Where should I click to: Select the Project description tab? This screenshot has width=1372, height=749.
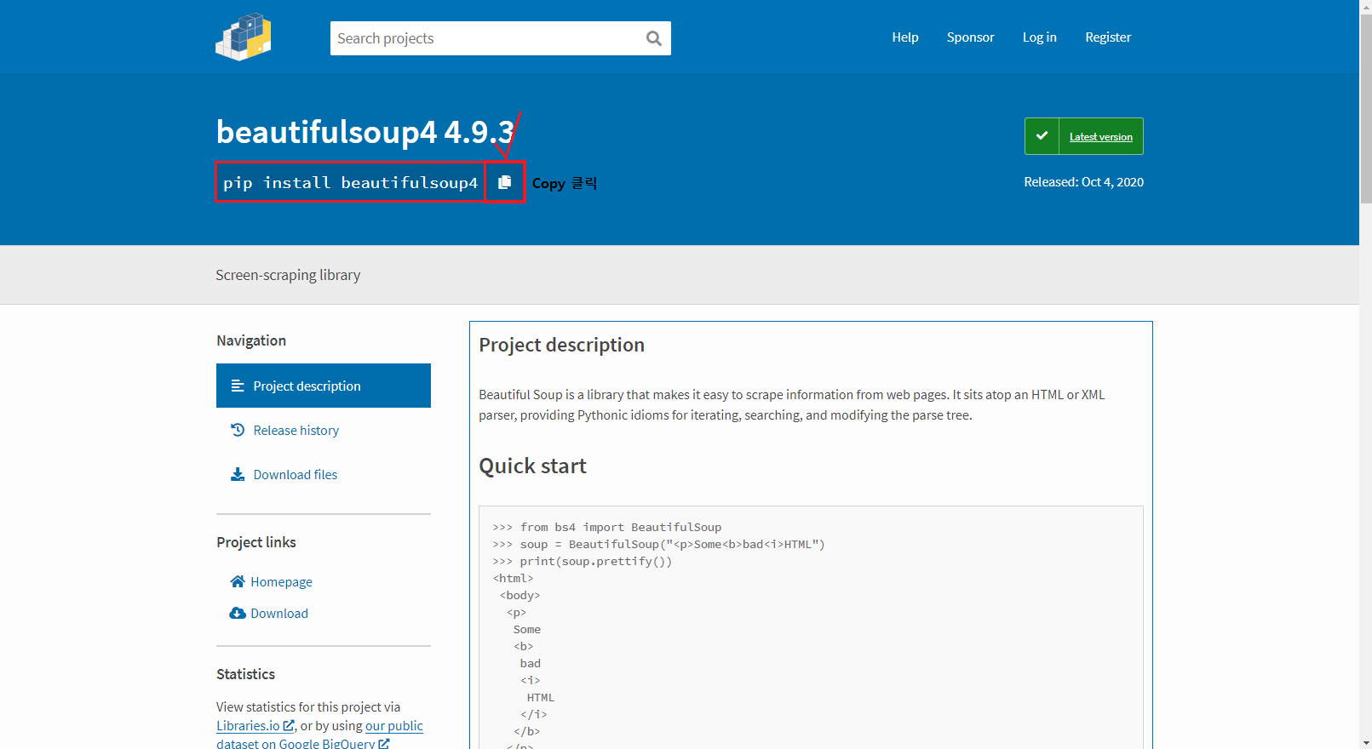point(324,386)
